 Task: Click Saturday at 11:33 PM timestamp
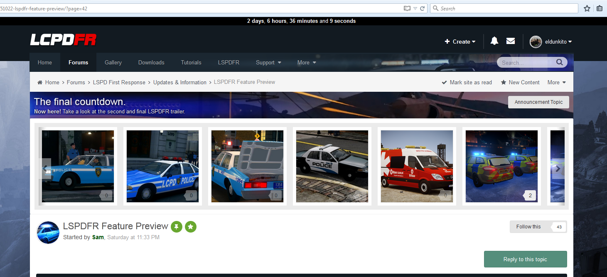[x=133, y=237]
